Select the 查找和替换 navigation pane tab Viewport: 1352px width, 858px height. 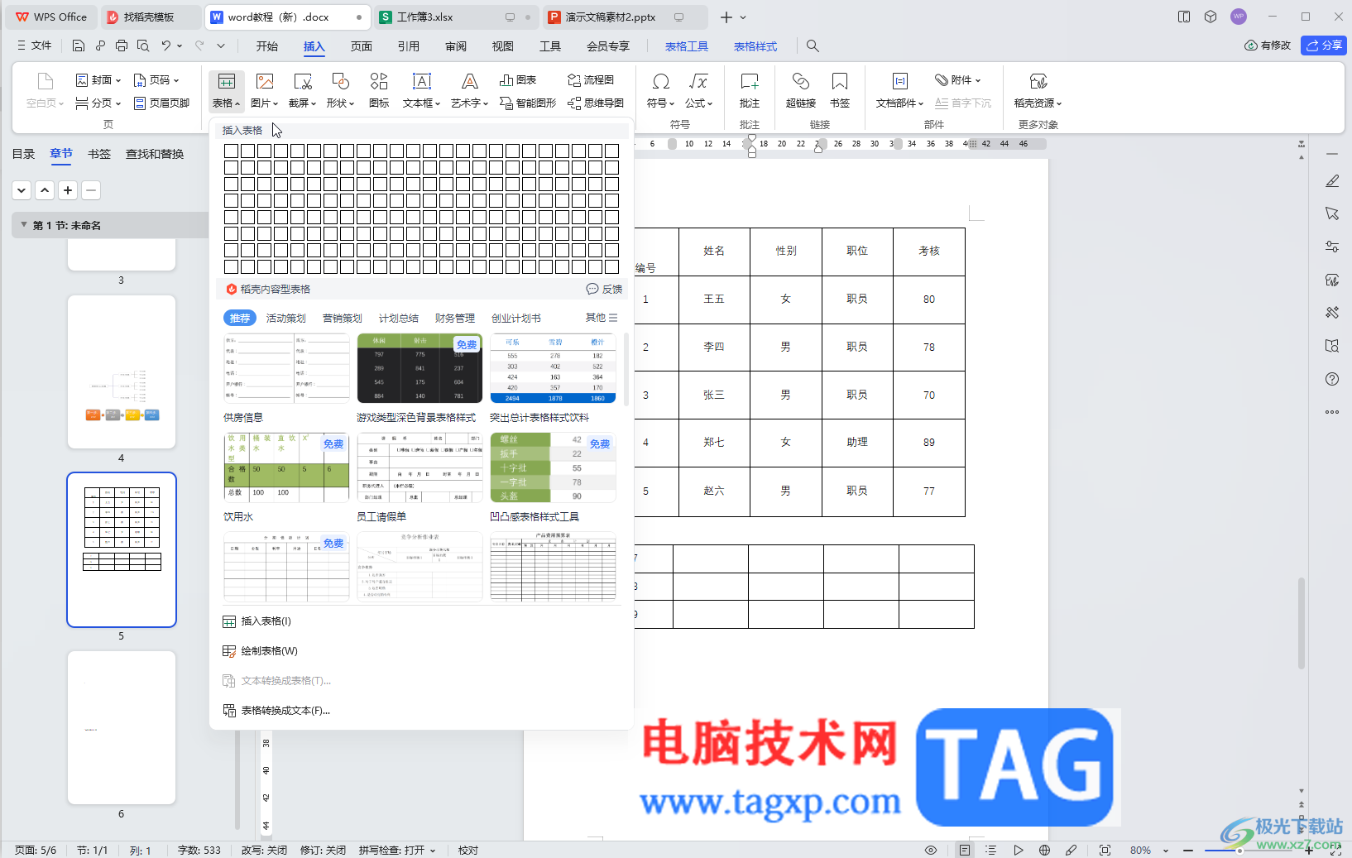155,154
